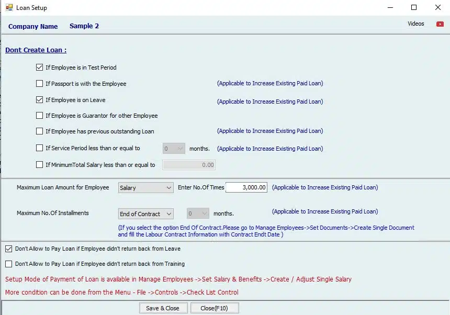Open the installments months number dropdown
The height and width of the screenshot is (315, 450).
[x=198, y=213]
